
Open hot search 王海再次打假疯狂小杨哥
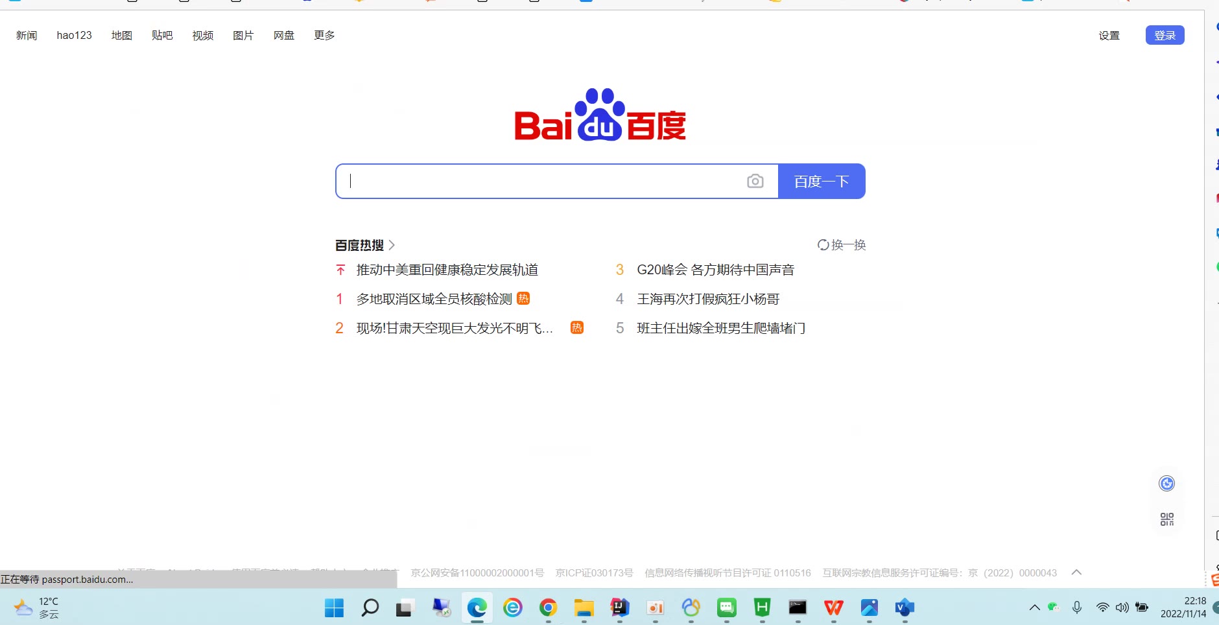tap(708, 299)
